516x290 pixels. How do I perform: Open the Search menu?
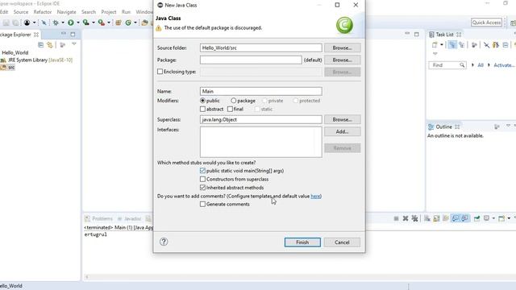pos(89,12)
